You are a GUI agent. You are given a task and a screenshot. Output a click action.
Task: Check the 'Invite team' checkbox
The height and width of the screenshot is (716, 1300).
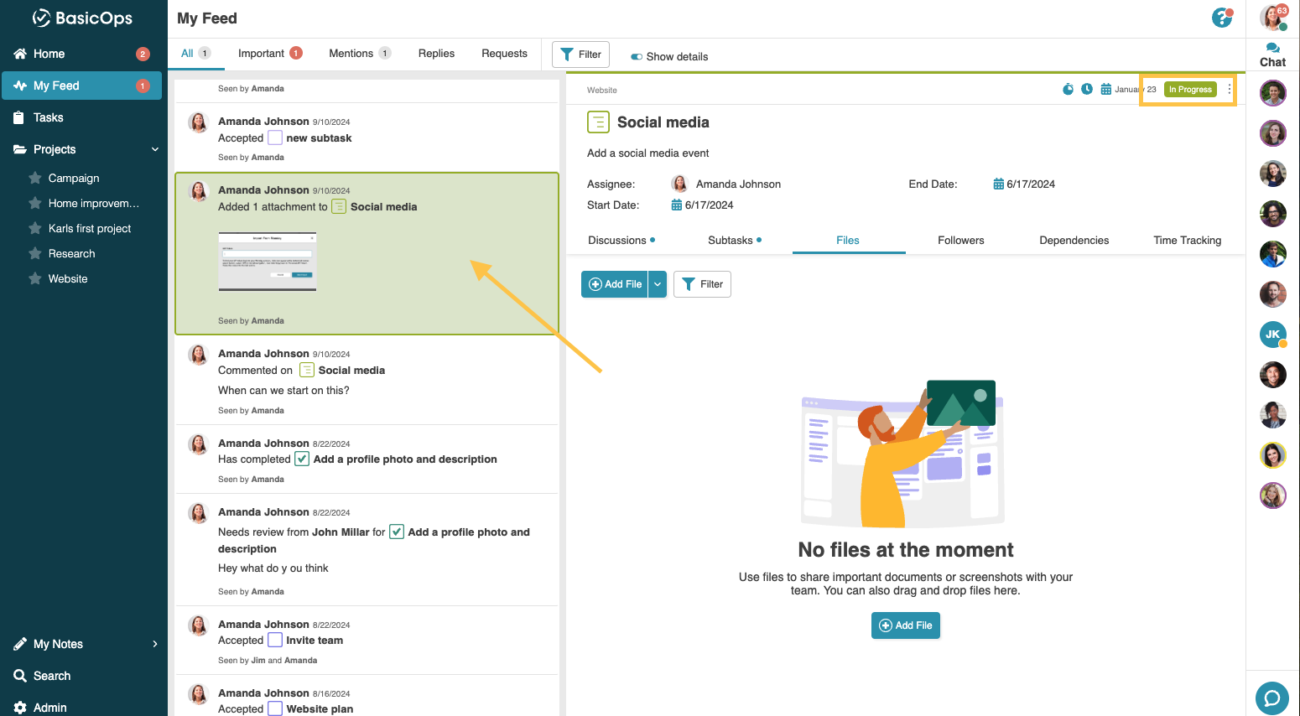tap(275, 641)
